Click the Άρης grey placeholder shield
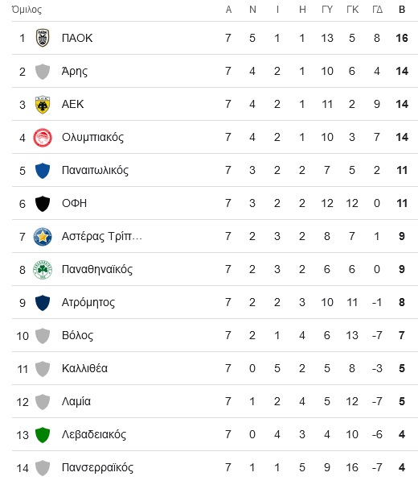This screenshot has width=418, height=489. tap(43, 72)
